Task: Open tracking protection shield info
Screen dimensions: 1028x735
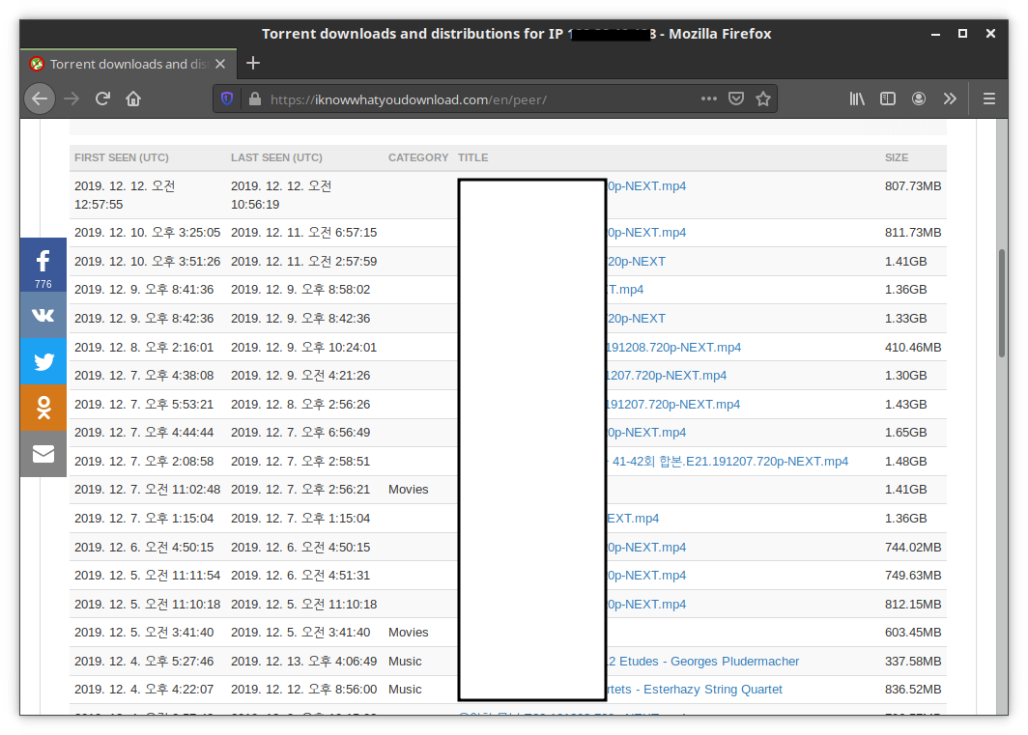Action: [x=227, y=99]
